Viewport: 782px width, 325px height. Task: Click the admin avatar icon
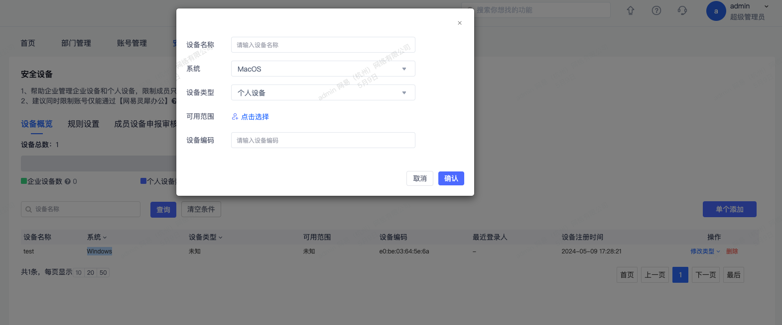pyautogui.click(x=716, y=11)
